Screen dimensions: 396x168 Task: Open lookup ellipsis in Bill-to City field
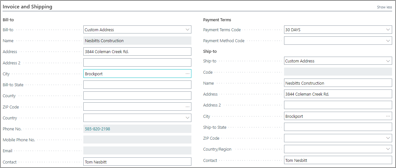tap(188, 74)
